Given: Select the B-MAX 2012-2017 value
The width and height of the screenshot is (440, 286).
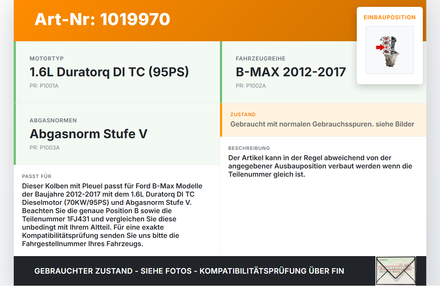Looking at the screenshot, I should click(x=291, y=72).
